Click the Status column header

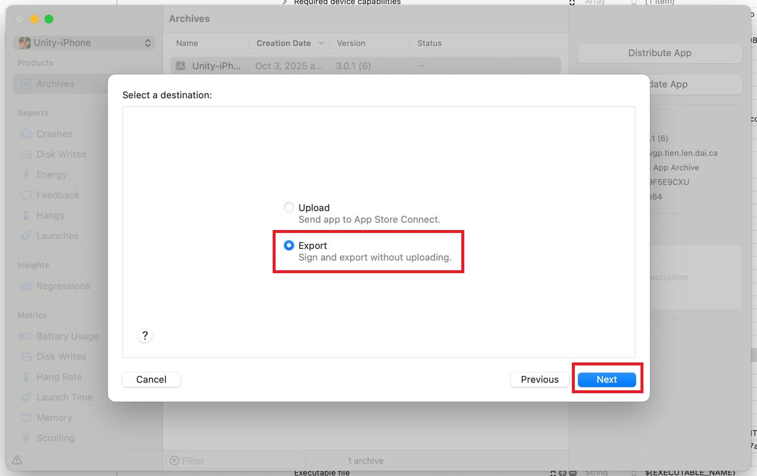(429, 43)
